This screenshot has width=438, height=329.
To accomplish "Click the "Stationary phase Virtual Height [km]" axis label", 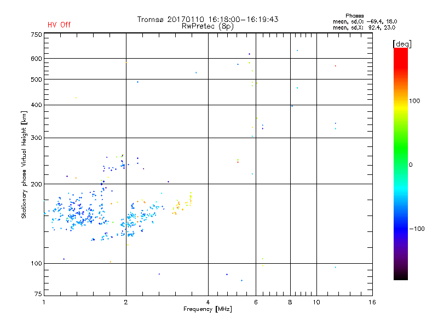I will [x=24, y=165].
